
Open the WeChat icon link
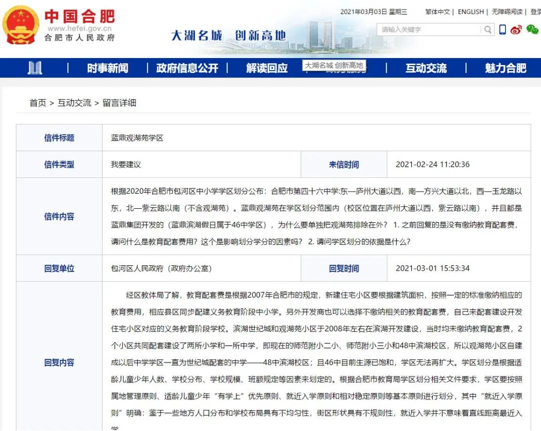point(532,30)
